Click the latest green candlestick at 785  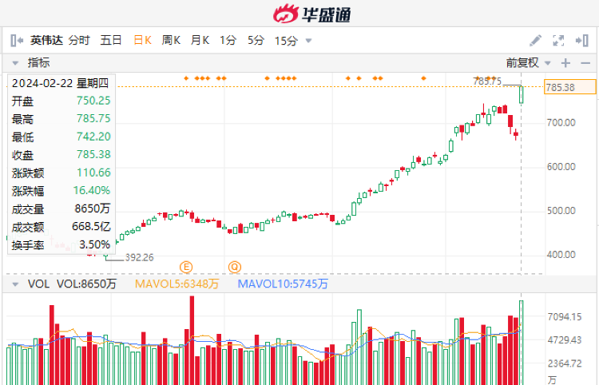pos(521,94)
